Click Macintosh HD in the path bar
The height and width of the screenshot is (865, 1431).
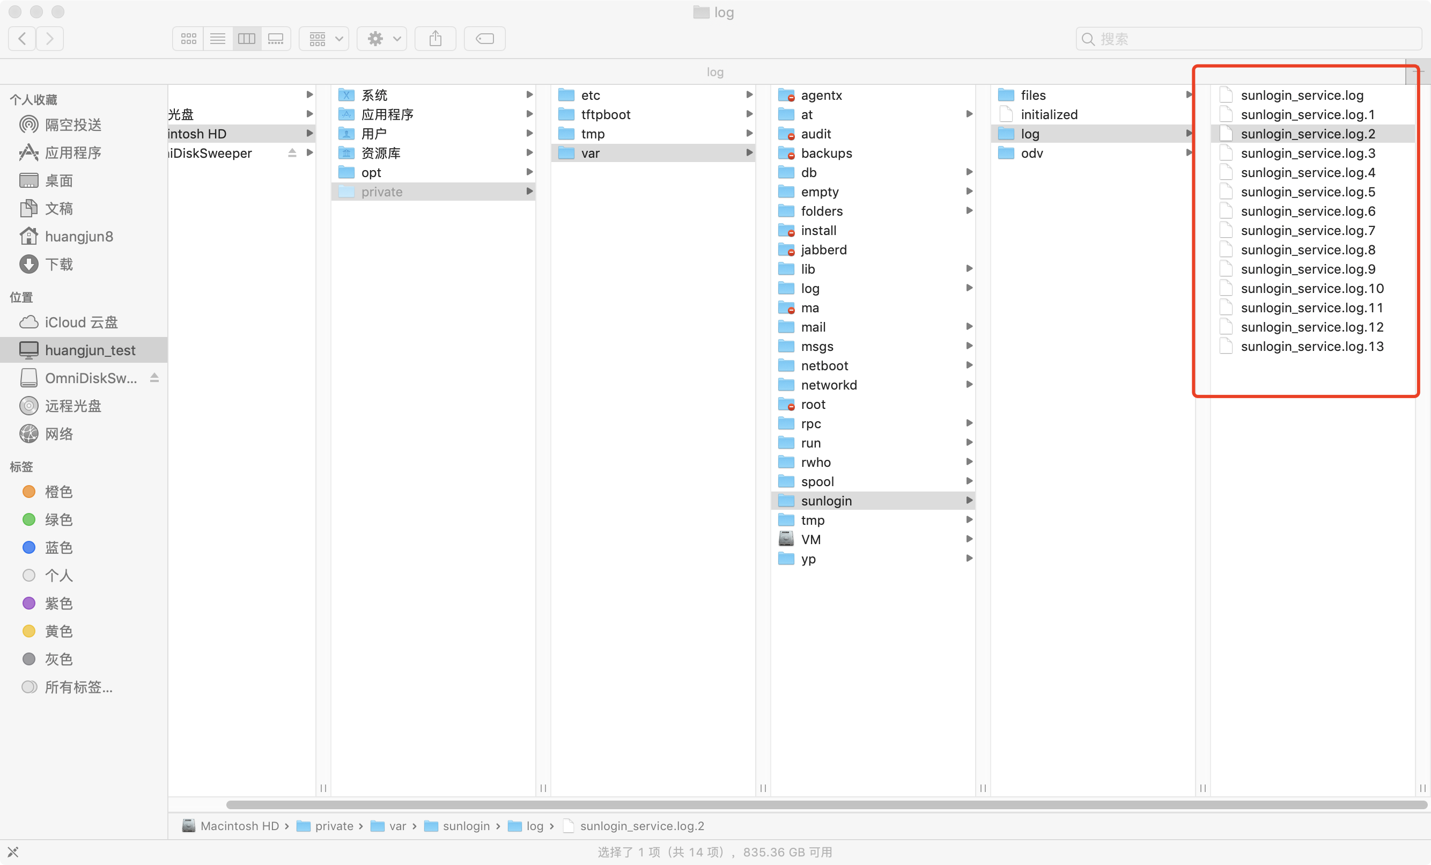[240, 825]
